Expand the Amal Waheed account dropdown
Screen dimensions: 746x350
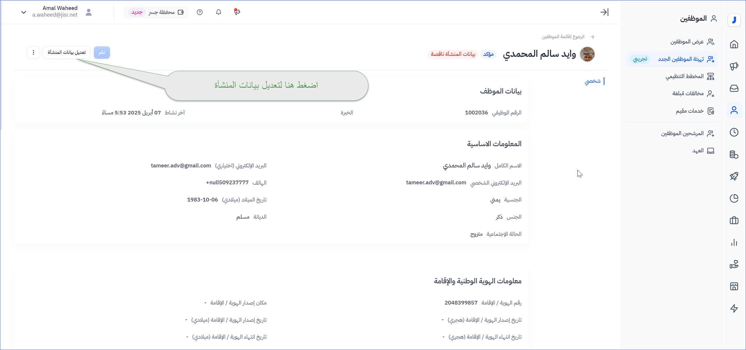coord(24,12)
